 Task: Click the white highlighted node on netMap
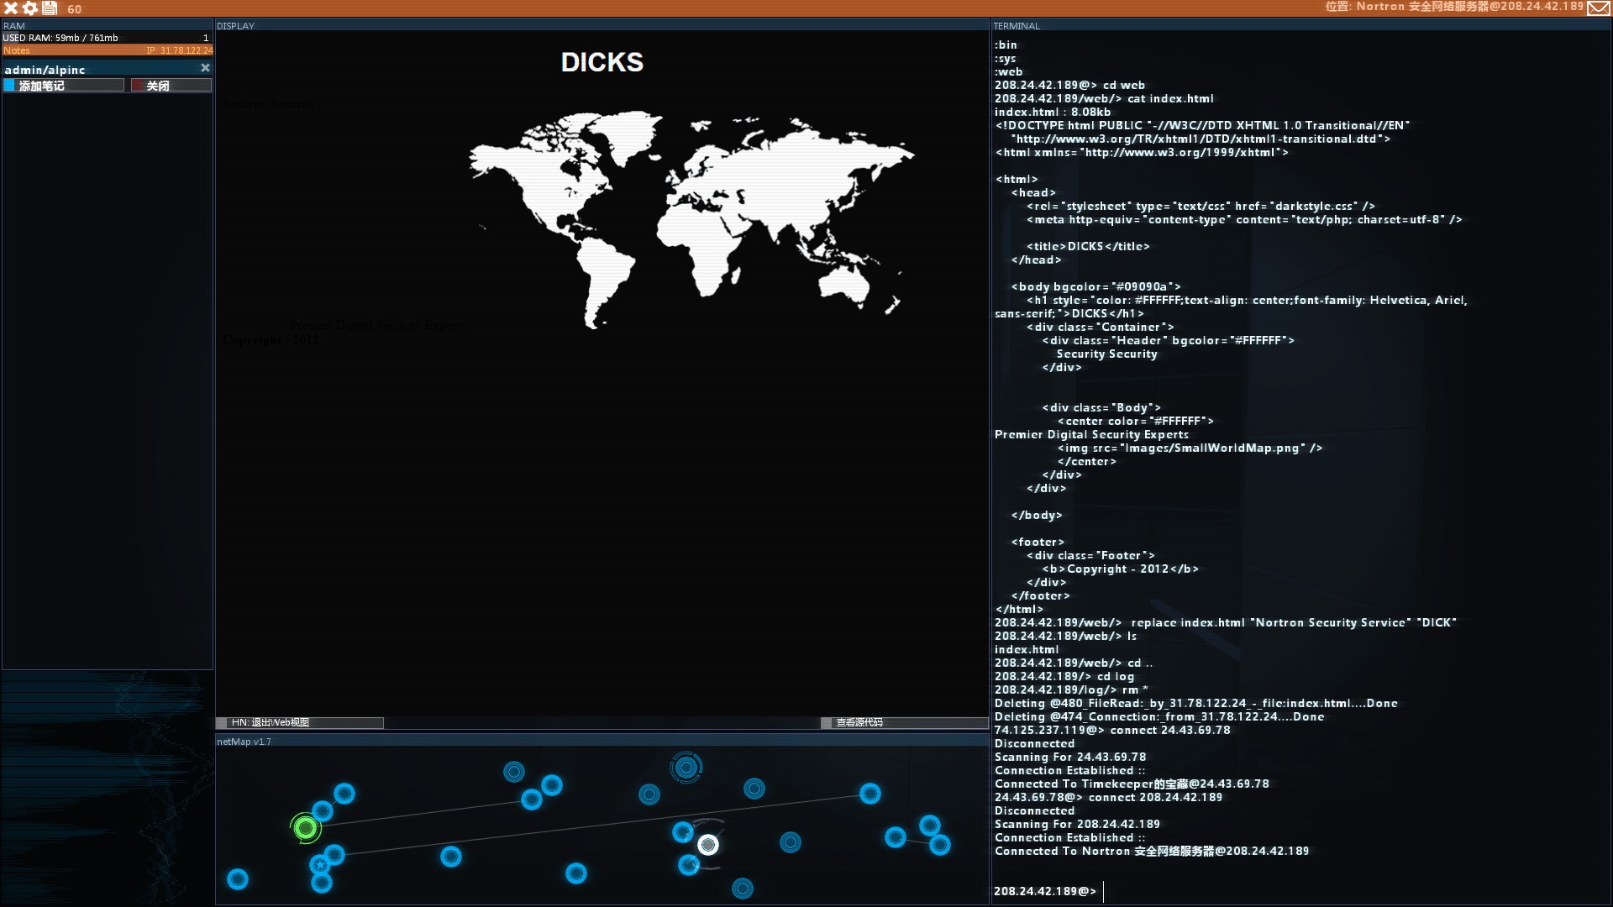tap(708, 844)
